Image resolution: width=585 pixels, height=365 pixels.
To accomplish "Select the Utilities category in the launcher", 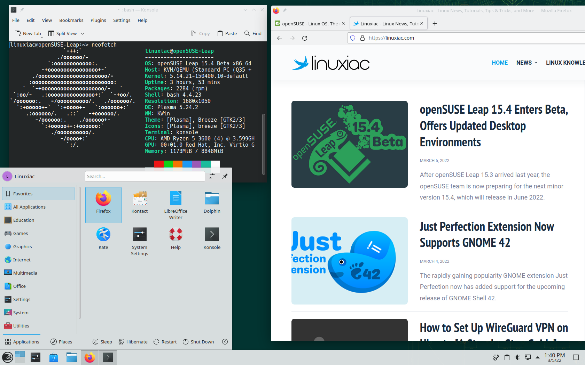I will click(x=38, y=326).
